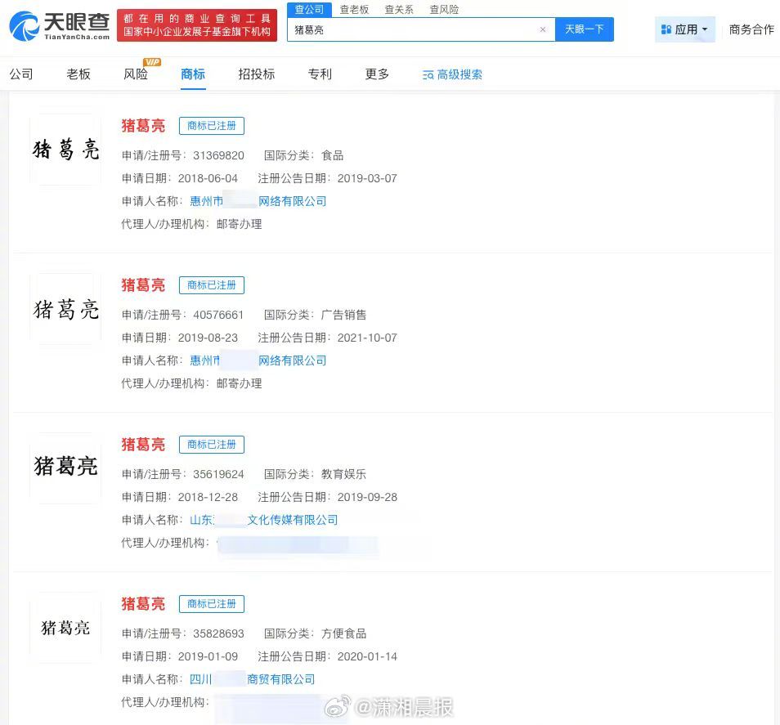Image resolution: width=780 pixels, height=725 pixels.
Task: Click the grid icon next to 应用
Action: (x=667, y=29)
